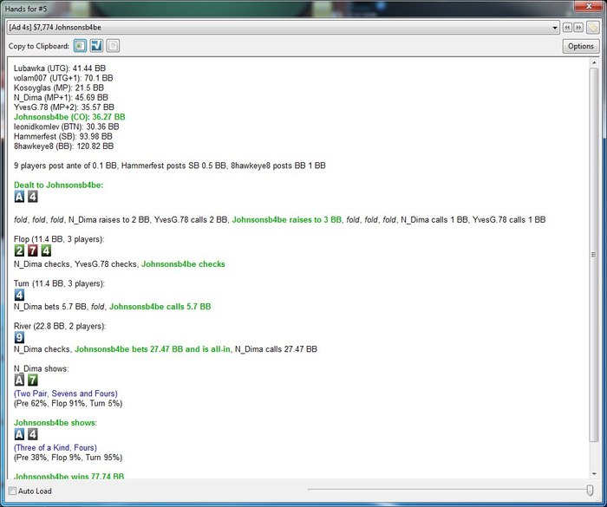This screenshot has height=507, width=607.
Task: Open the Options button
Action: [x=580, y=46]
